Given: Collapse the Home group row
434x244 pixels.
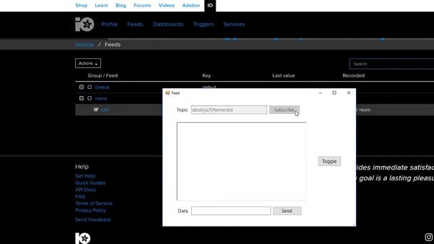Looking at the screenshot, I should (81, 98).
